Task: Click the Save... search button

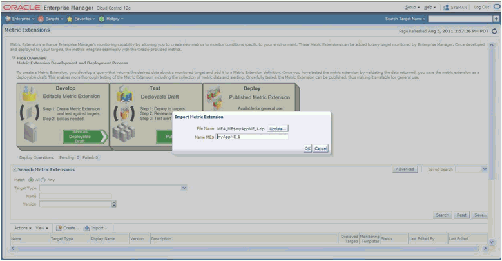Action: pos(480,215)
